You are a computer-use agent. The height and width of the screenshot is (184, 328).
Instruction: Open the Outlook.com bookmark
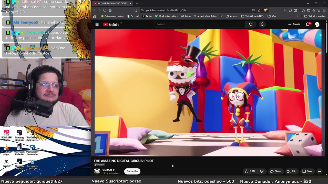tap(112, 16)
